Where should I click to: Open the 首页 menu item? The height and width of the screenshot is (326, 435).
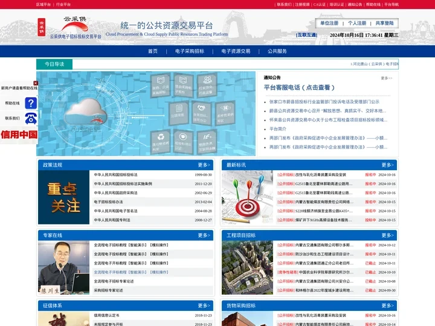tap(153, 51)
